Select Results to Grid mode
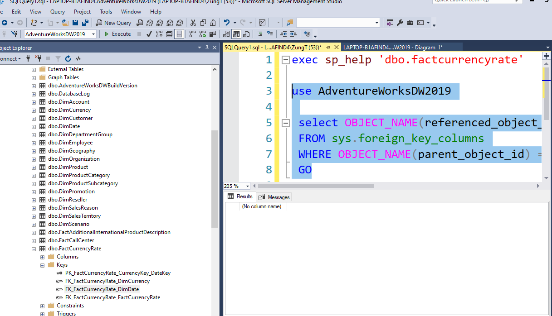The height and width of the screenshot is (316, 552). click(x=236, y=34)
